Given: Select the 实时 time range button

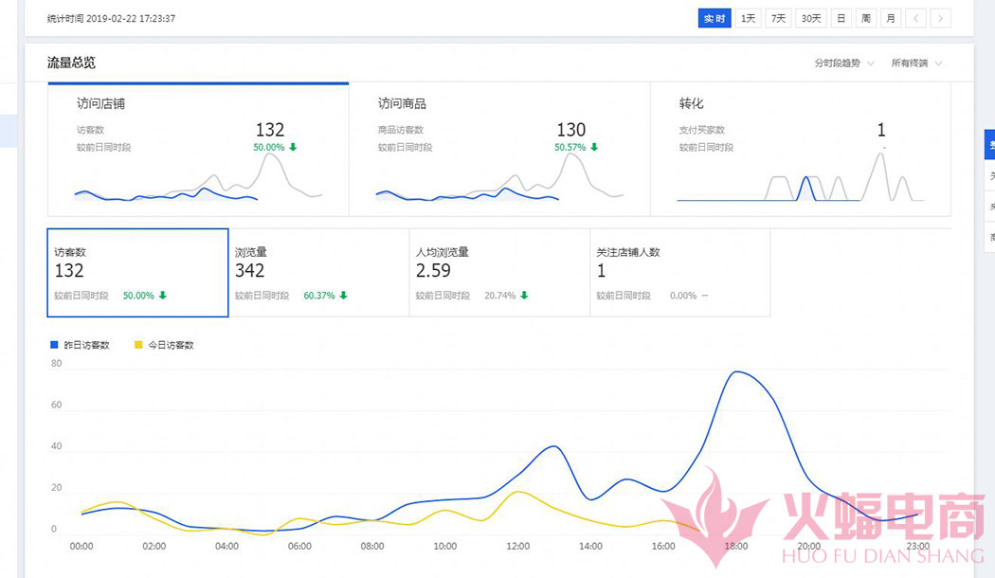Looking at the screenshot, I should click(x=715, y=18).
